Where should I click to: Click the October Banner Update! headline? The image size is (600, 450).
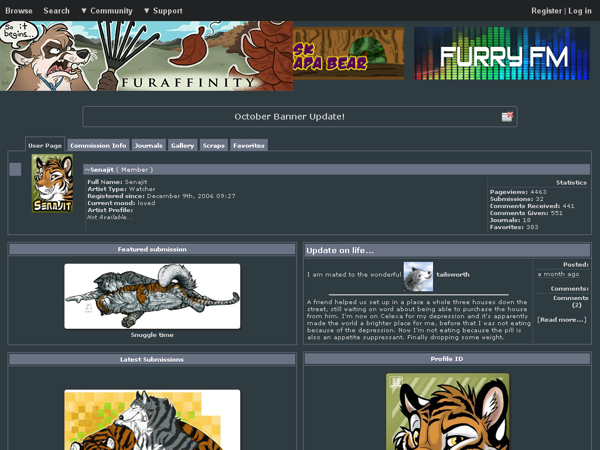pyautogui.click(x=289, y=117)
